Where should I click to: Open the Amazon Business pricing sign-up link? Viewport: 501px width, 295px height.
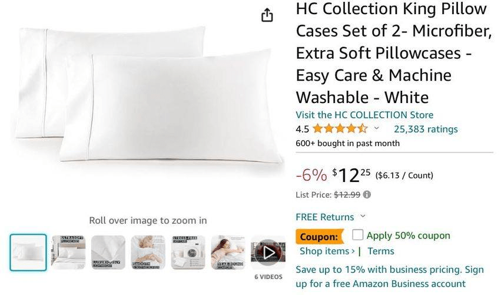tap(390, 277)
